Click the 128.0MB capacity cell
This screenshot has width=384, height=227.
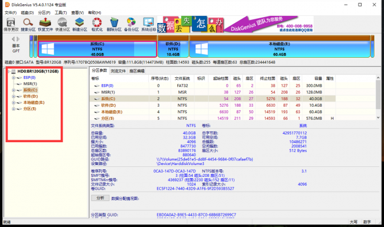coord(314,93)
